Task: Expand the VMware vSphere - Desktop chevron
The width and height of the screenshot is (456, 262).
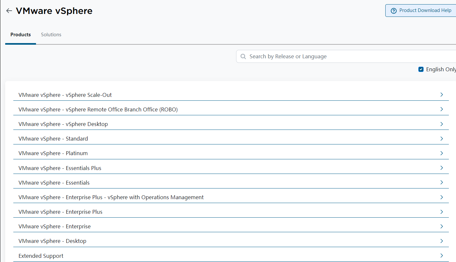Action: 441,241
